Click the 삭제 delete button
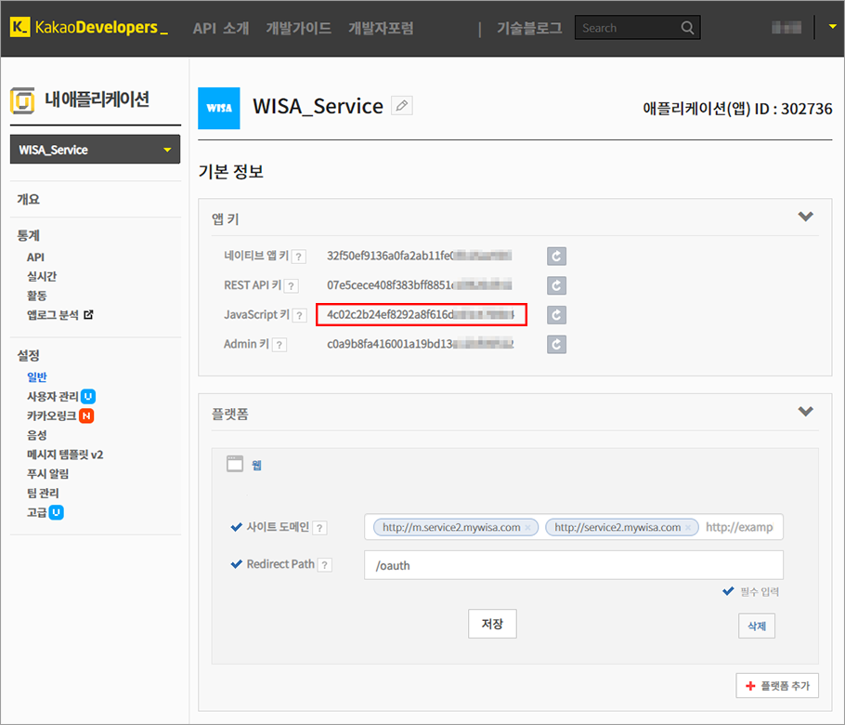Viewport: 845px width, 725px height. [x=757, y=626]
